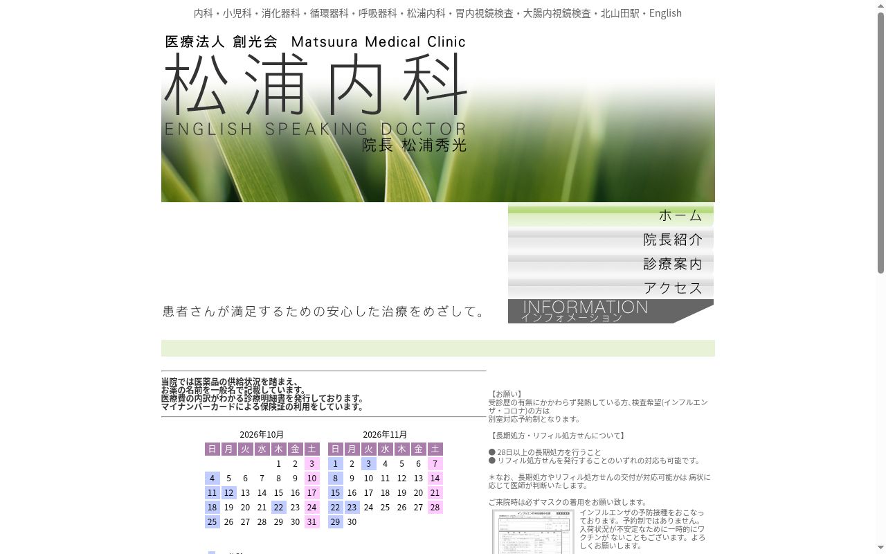Click November 23 highlighted Monday cell

352,508
